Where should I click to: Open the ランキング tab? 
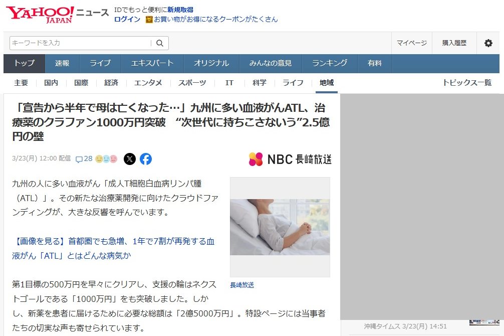coord(329,63)
